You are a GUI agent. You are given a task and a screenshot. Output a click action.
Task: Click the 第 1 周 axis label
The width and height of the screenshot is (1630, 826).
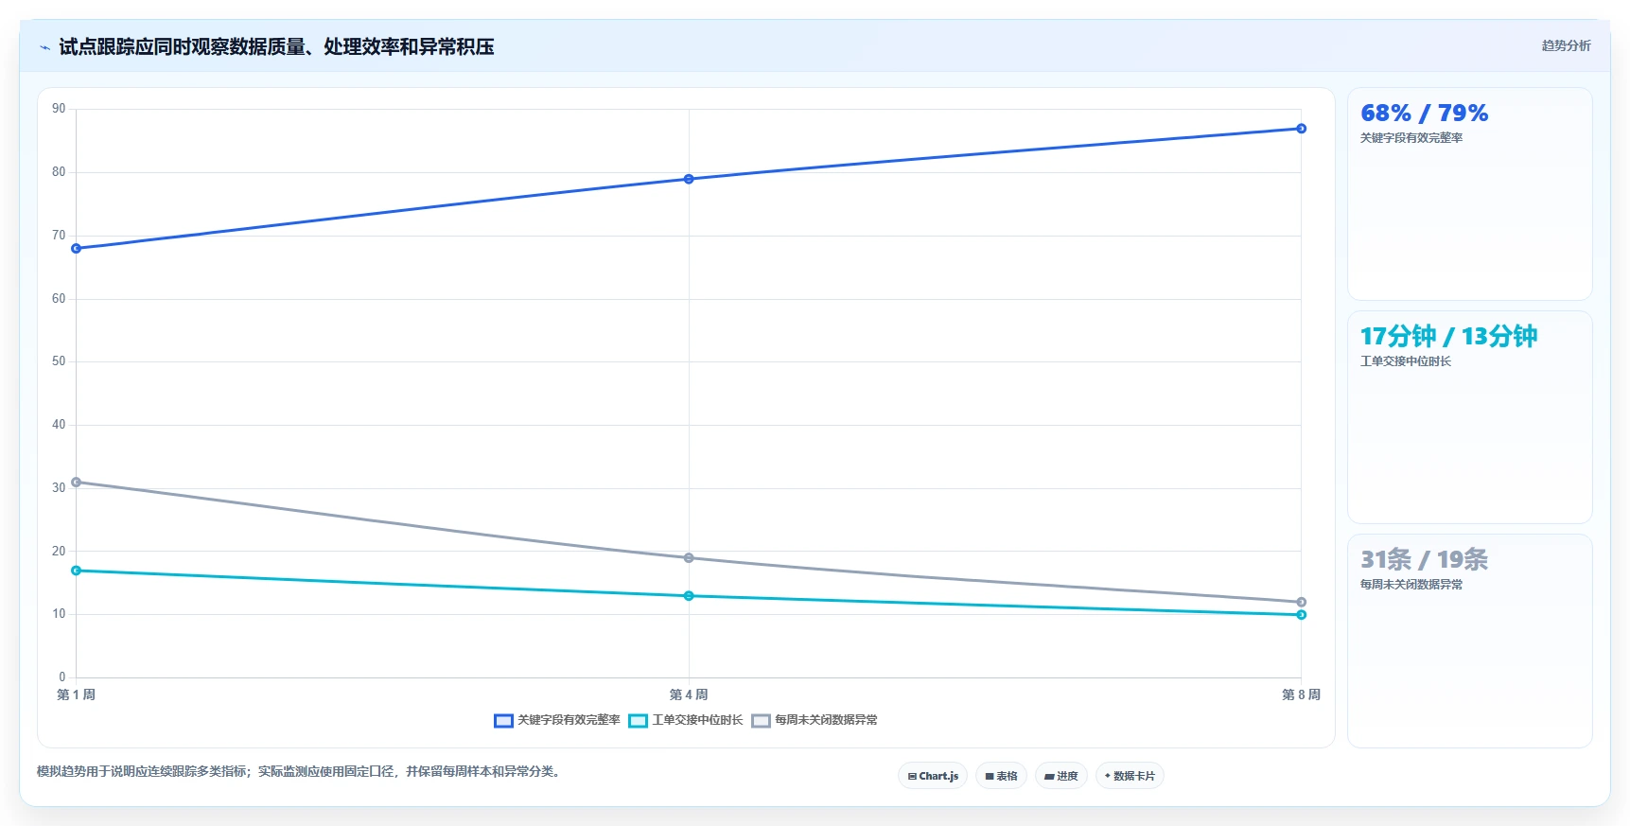click(x=76, y=694)
